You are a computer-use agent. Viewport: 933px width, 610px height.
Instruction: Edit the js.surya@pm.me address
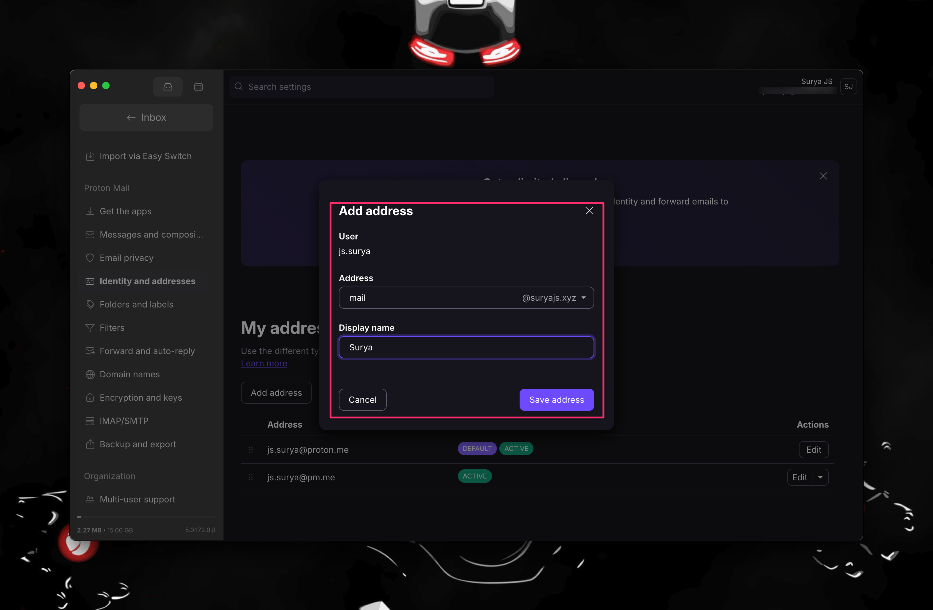[800, 477]
